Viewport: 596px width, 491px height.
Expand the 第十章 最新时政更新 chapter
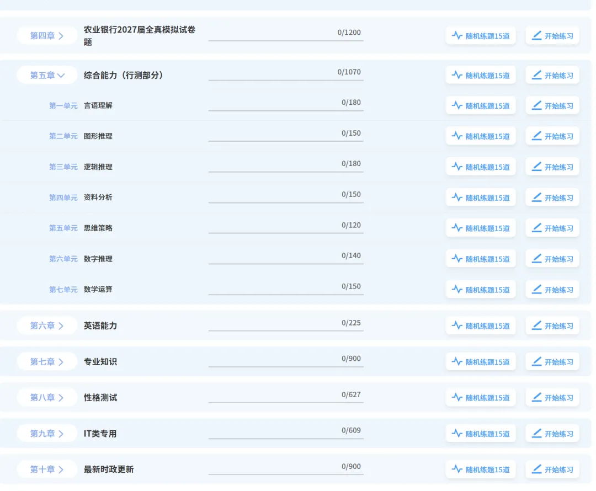pos(47,469)
